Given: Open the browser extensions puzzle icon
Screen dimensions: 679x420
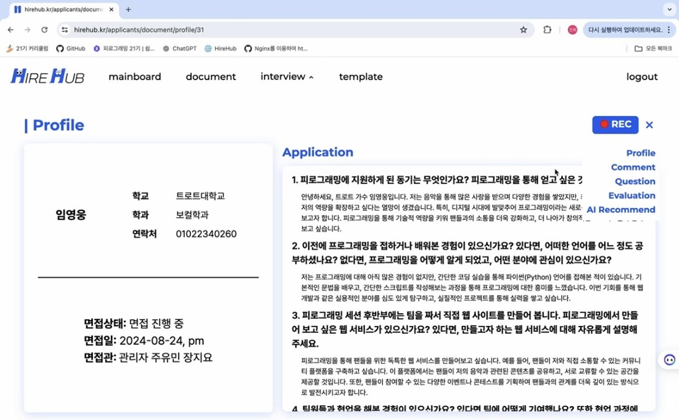Looking at the screenshot, I should click(547, 30).
